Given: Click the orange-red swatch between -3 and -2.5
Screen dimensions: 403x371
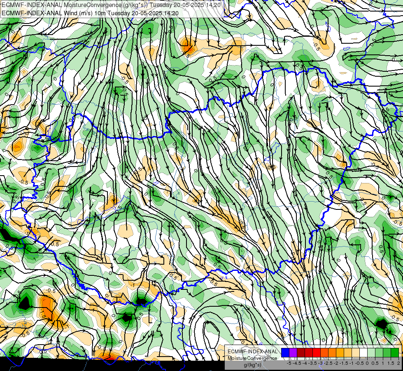Looking at the screenshot, I should click(x=324, y=352).
